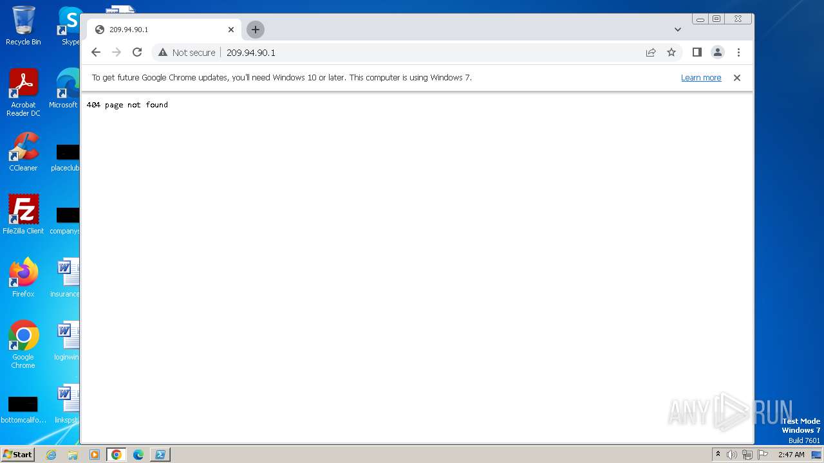Open the Chrome profile menu
Viewport: 824px width, 463px height.
[x=718, y=53]
